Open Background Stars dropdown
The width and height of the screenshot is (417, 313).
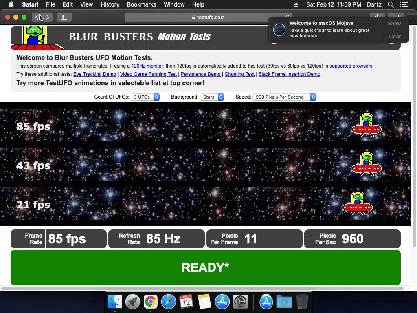(x=212, y=97)
